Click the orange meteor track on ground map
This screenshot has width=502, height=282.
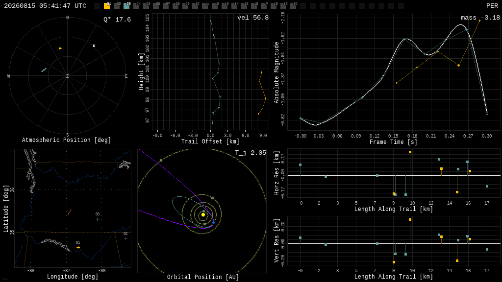click(70, 212)
